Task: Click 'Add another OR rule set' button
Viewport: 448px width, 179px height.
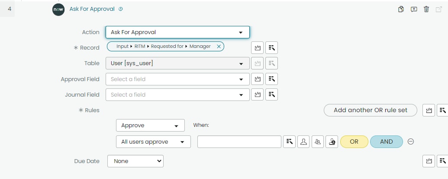Action: (370, 110)
